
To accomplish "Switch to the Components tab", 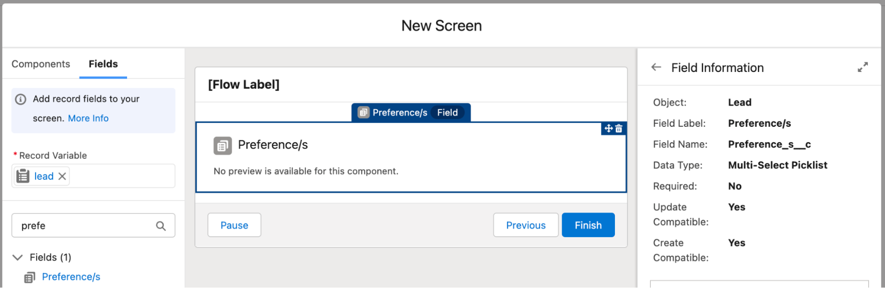I will 41,64.
